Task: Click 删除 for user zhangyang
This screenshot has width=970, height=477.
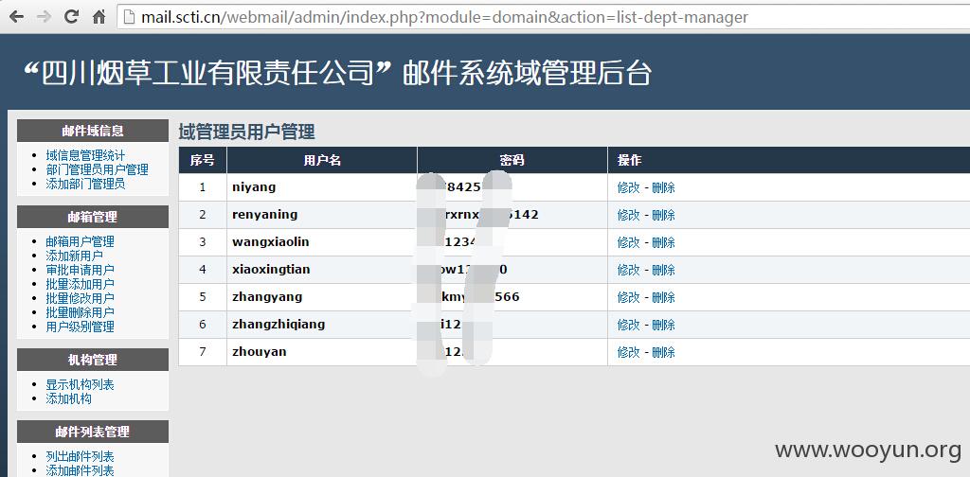Action: 663,297
